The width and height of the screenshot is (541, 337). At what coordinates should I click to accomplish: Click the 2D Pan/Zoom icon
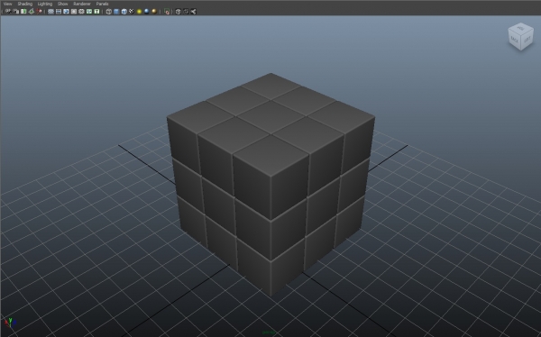40,12
